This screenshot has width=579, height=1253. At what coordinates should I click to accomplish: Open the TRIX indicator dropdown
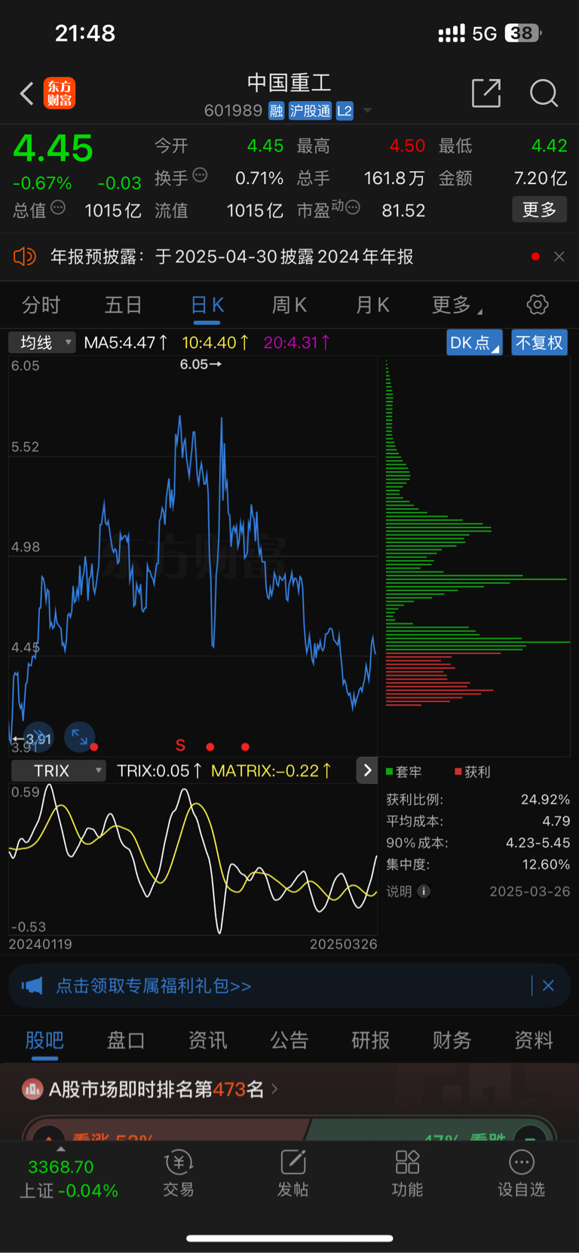pyautogui.click(x=57, y=770)
